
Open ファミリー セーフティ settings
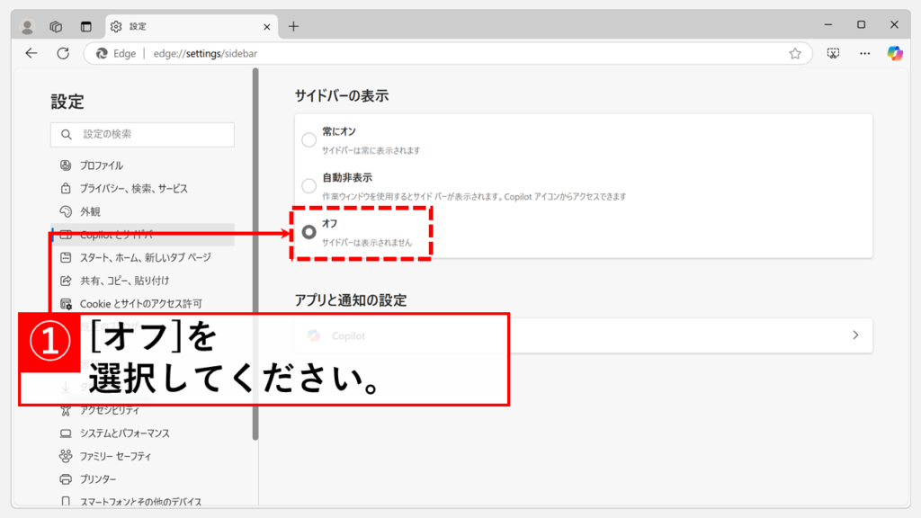[143, 456]
